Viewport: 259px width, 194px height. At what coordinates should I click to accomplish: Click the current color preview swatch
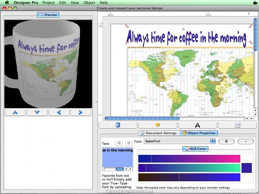coord(246,168)
